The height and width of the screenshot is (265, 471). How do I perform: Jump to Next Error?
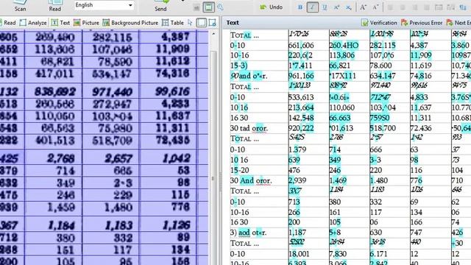coord(458,23)
